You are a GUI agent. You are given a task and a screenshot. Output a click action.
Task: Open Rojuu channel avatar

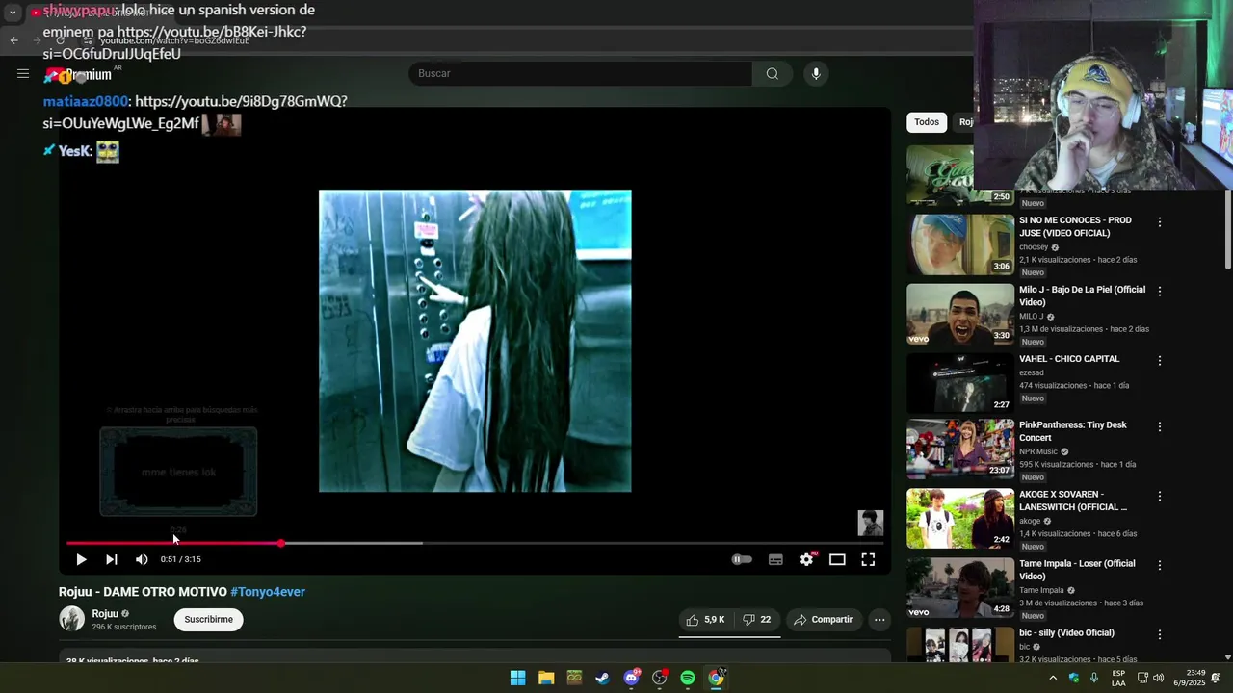click(x=72, y=619)
